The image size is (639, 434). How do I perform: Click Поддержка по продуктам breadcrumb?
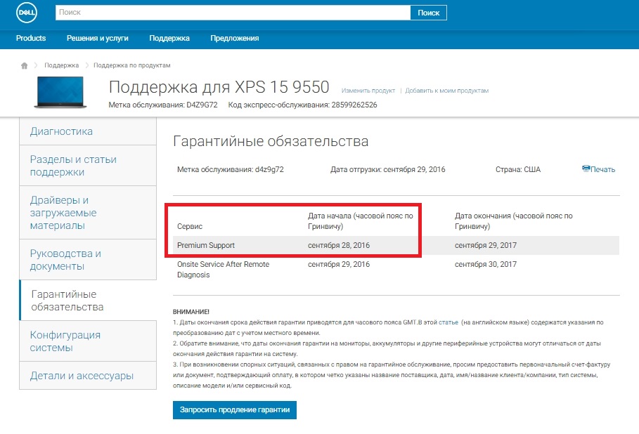132,65
